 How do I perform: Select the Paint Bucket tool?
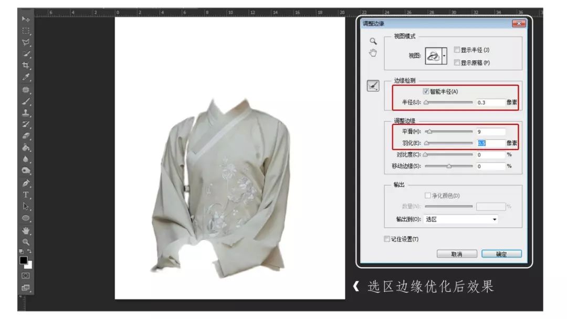[x=26, y=147]
